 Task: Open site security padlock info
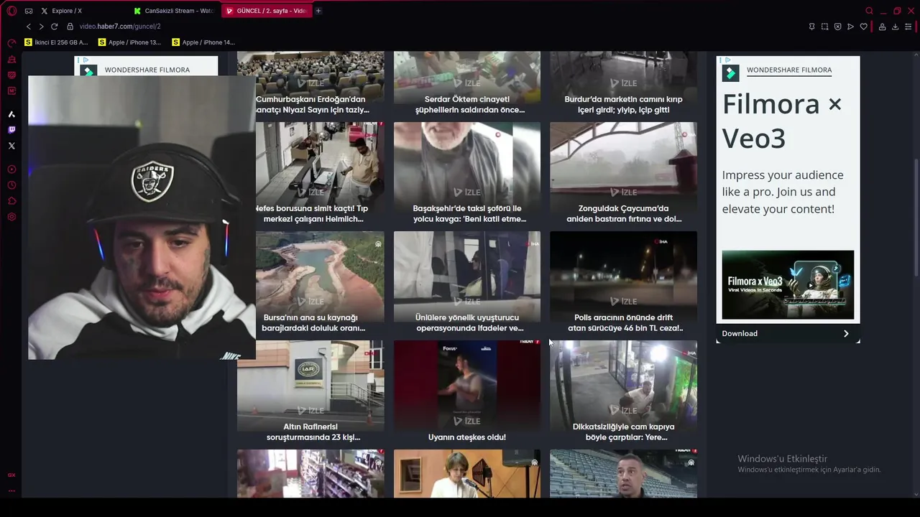tap(70, 27)
